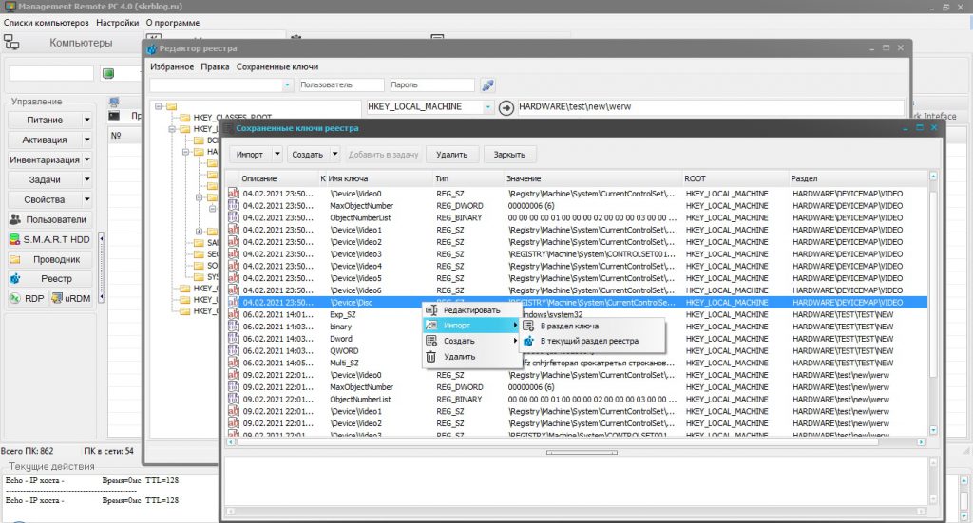
Task: Click the Импорт button
Action: 250,155
